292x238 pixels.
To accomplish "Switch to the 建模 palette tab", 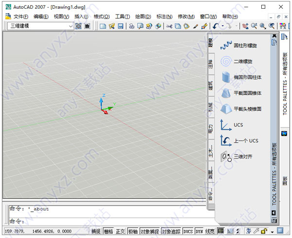I will (210, 43).
